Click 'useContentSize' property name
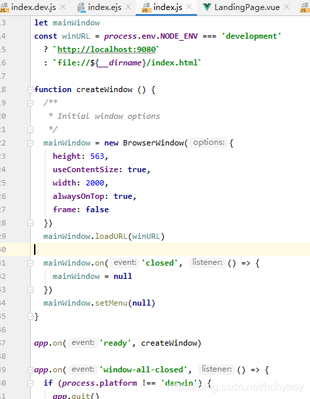Image resolution: width=310 pixels, height=399 pixels. tap(86, 169)
